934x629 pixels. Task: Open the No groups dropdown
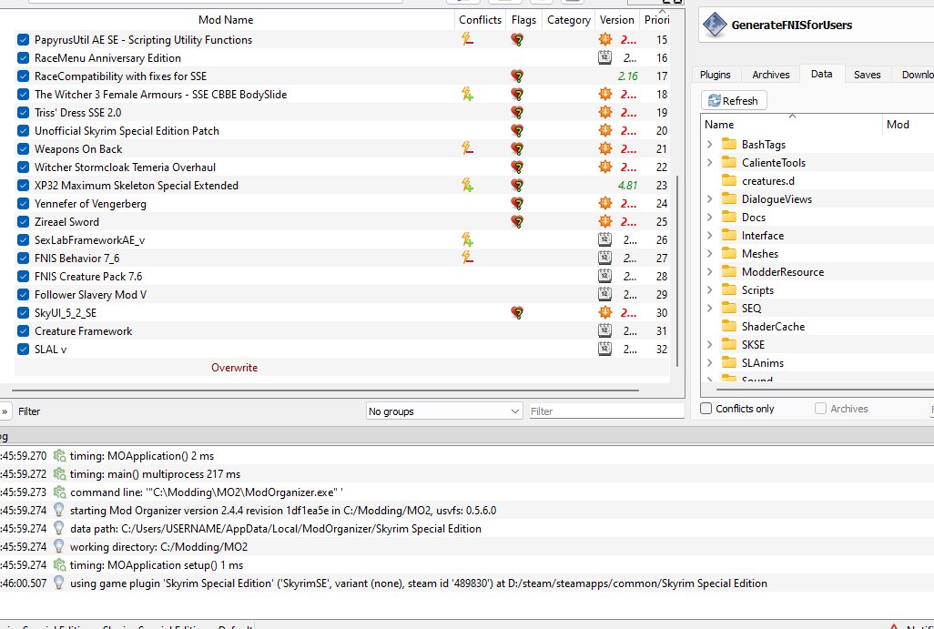click(444, 411)
